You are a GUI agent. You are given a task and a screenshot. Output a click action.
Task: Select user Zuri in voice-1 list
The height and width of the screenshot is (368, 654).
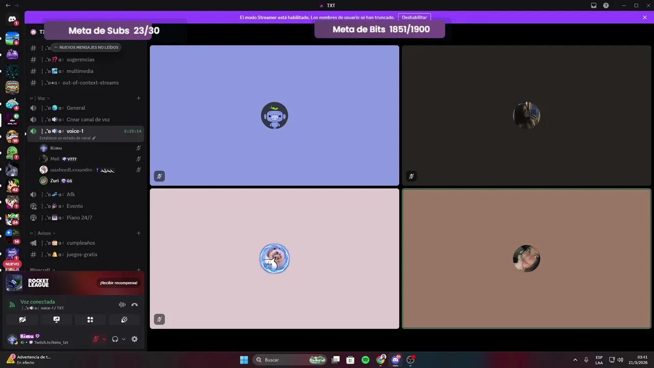point(90,181)
